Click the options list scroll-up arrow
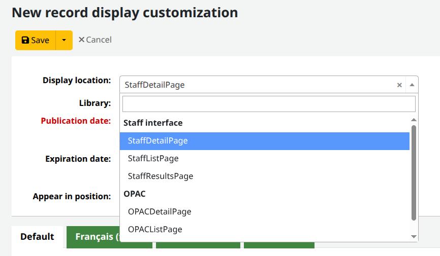This screenshot has height=256, width=440. coord(414,120)
